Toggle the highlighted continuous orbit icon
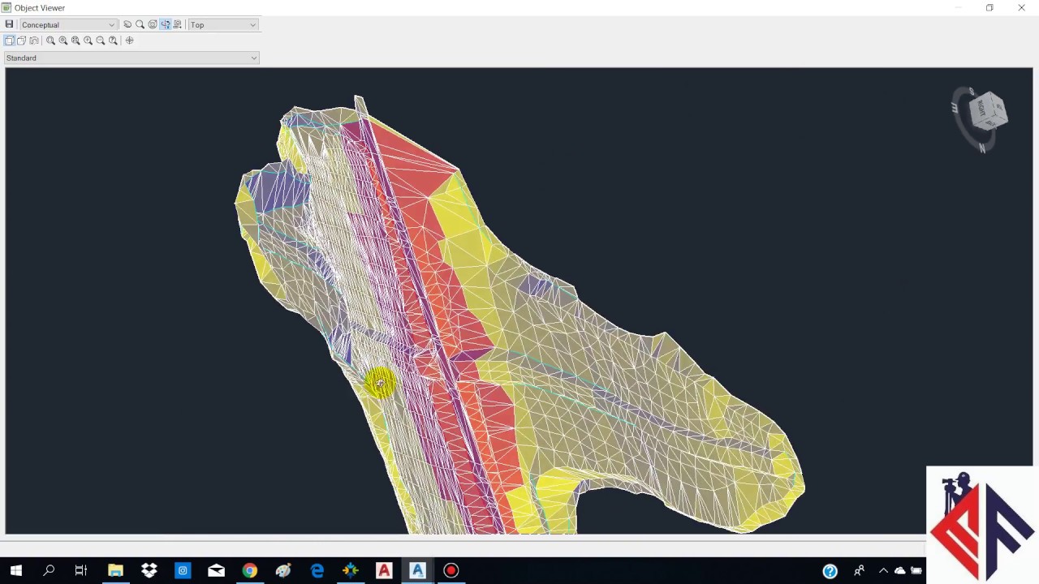Viewport: 1039px width, 584px height. coord(165,24)
